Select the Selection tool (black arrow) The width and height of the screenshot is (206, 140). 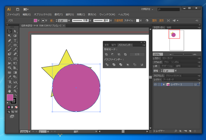click(x=9, y=31)
